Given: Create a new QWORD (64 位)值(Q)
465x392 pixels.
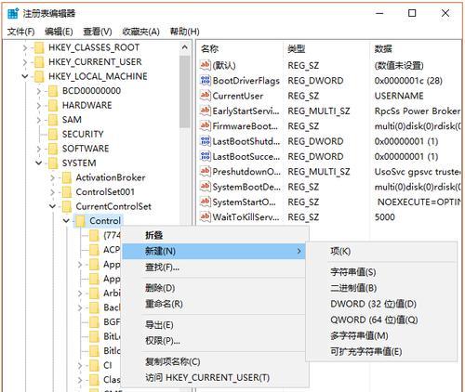Looking at the screenshot, I should coord(381,320).
